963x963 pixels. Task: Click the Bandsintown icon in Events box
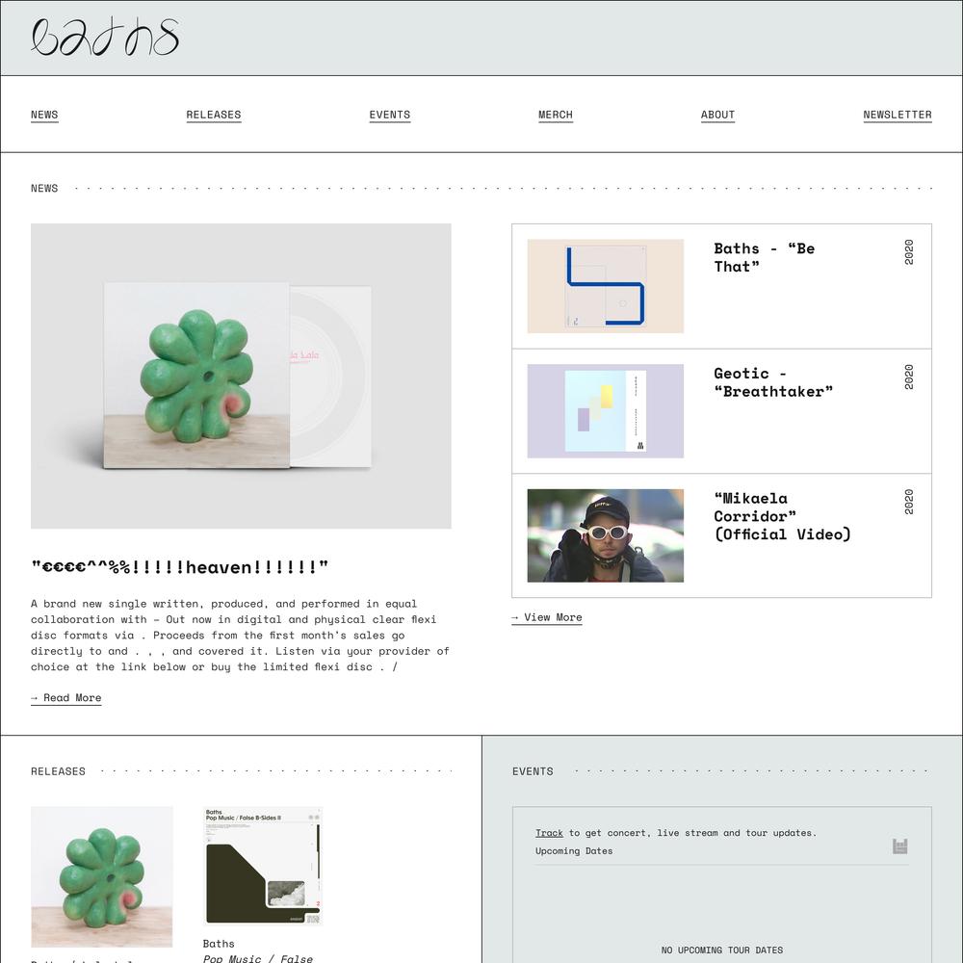[x=899, y=846]
